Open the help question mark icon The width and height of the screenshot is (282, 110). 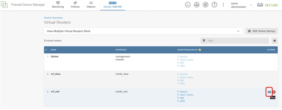click(x=214, y=5)
